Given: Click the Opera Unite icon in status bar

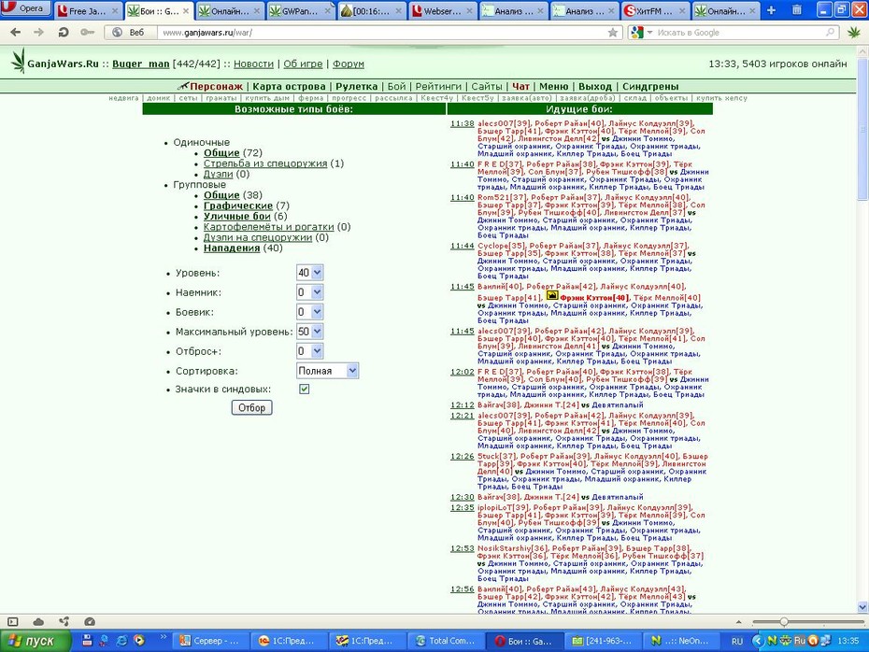Looking at the screenshot, I should click(x=64, y=621).
